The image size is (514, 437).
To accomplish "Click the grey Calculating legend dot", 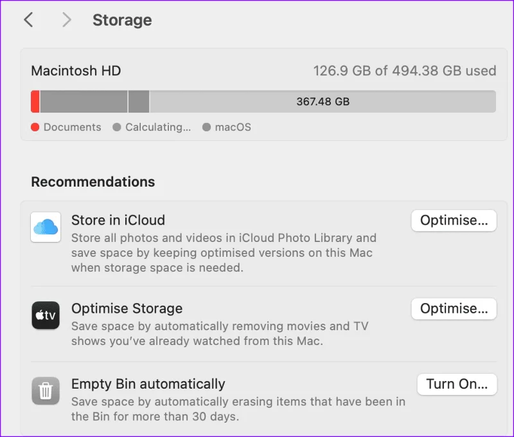I will tap(117, 127).
